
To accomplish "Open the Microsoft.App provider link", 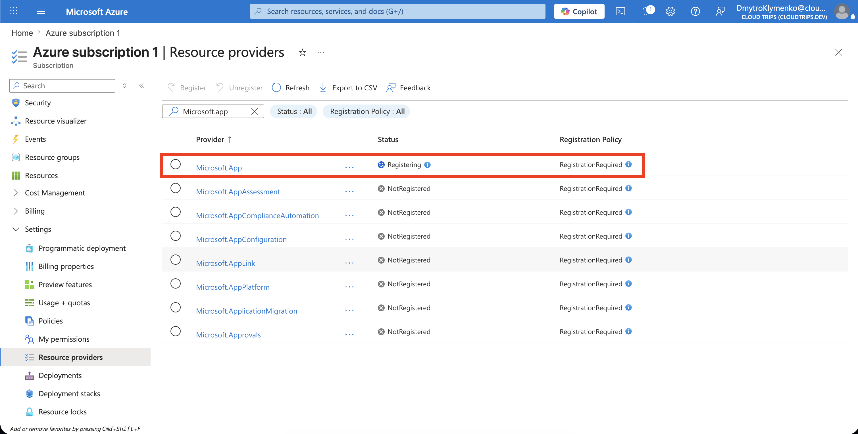I will (219, 168).
